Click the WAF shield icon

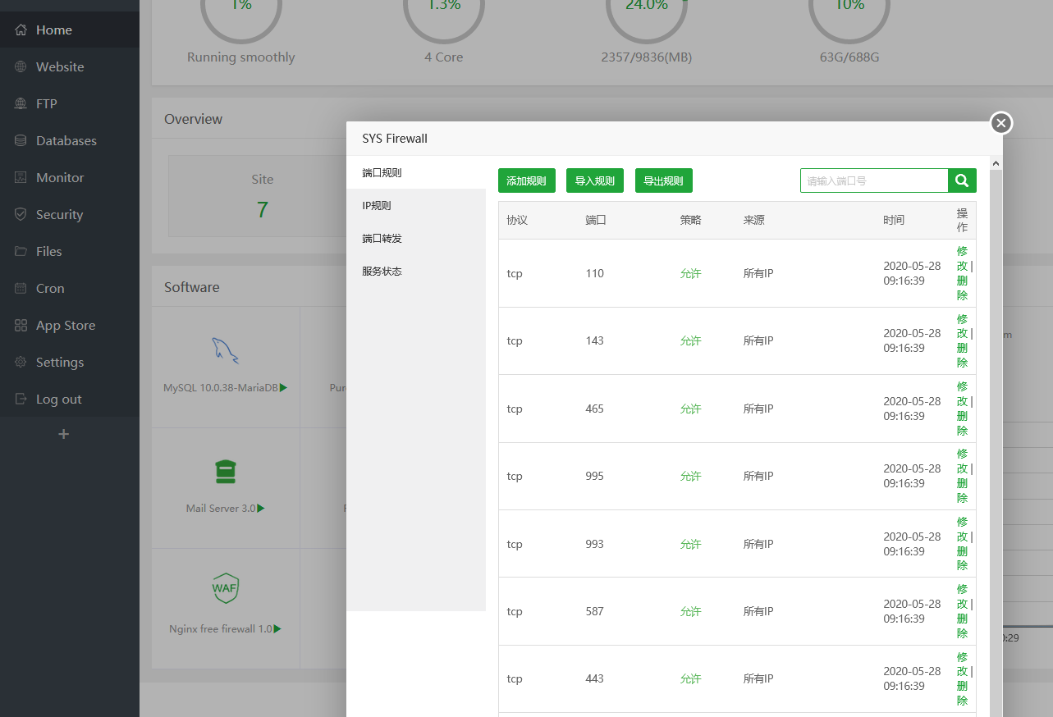[x=225, y=587]
